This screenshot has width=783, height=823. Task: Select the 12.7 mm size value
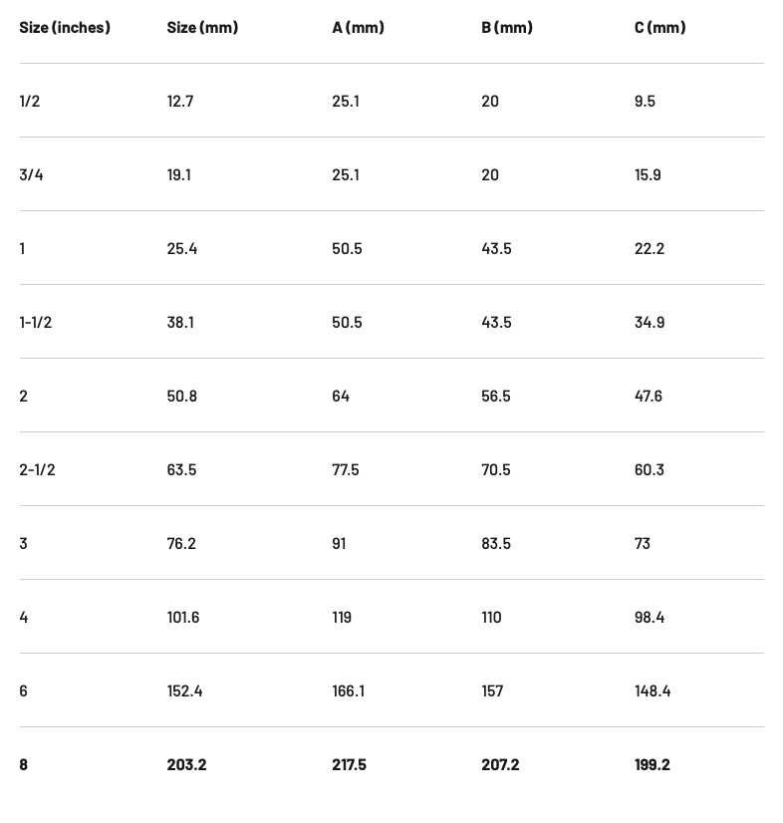coord(180,101)
